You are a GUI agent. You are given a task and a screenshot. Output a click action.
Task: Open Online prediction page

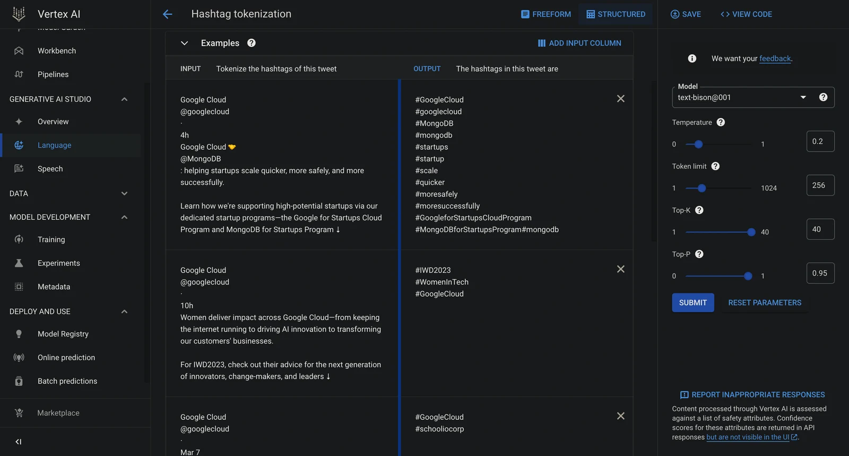(66, 357)
